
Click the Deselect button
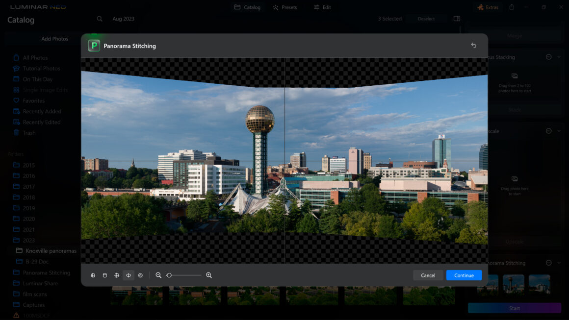(x=426, y=19)
